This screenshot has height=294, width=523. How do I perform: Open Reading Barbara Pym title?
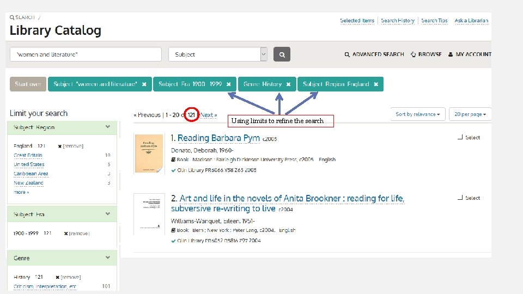coord(218,138)
